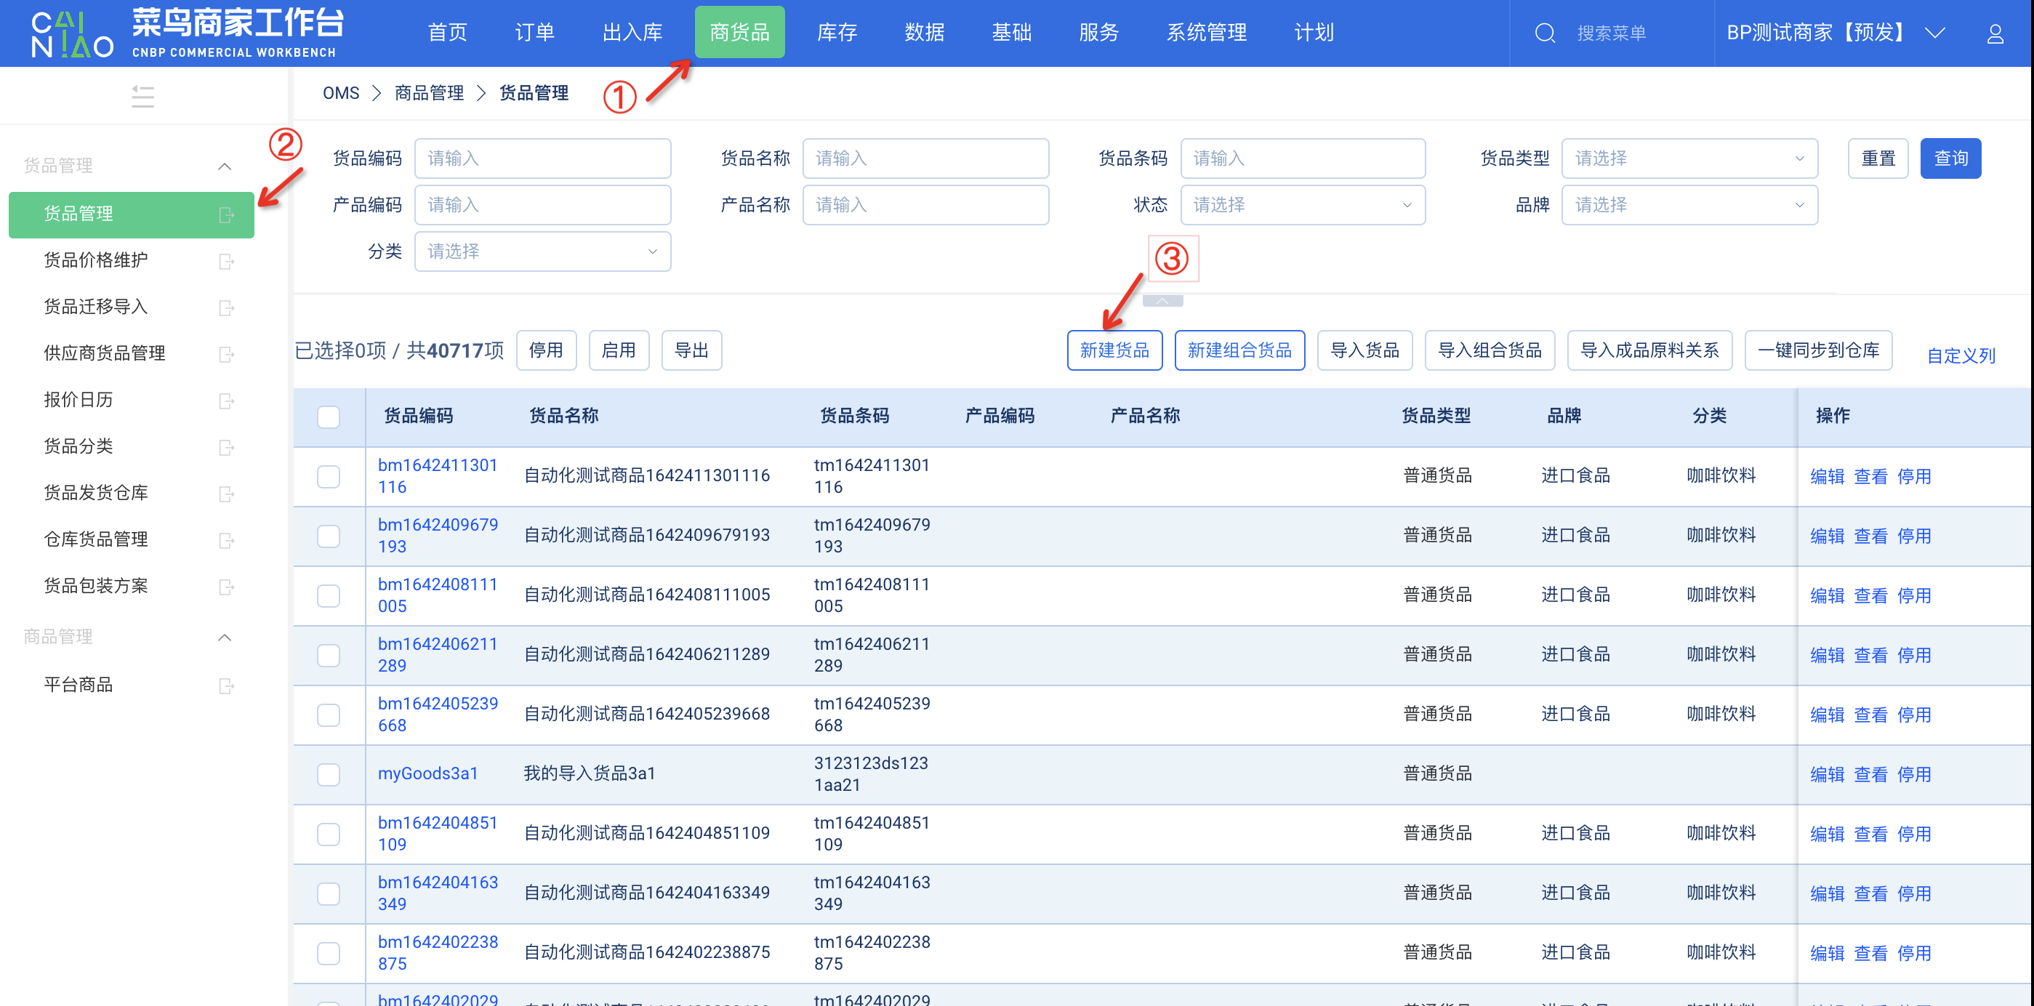Check the row for bm1642411301116
This screenshot has width=2034, height=1006.
click(329, 476)
